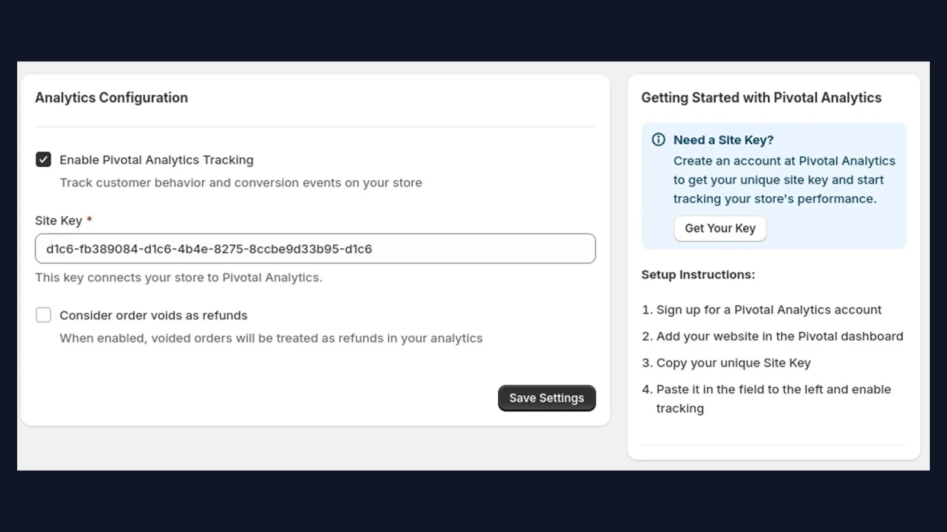Image resolution: width=947 pixels, height=532 pixels.
Task: Click the info icon beside Need a Site Key
Action: point(659,140)
